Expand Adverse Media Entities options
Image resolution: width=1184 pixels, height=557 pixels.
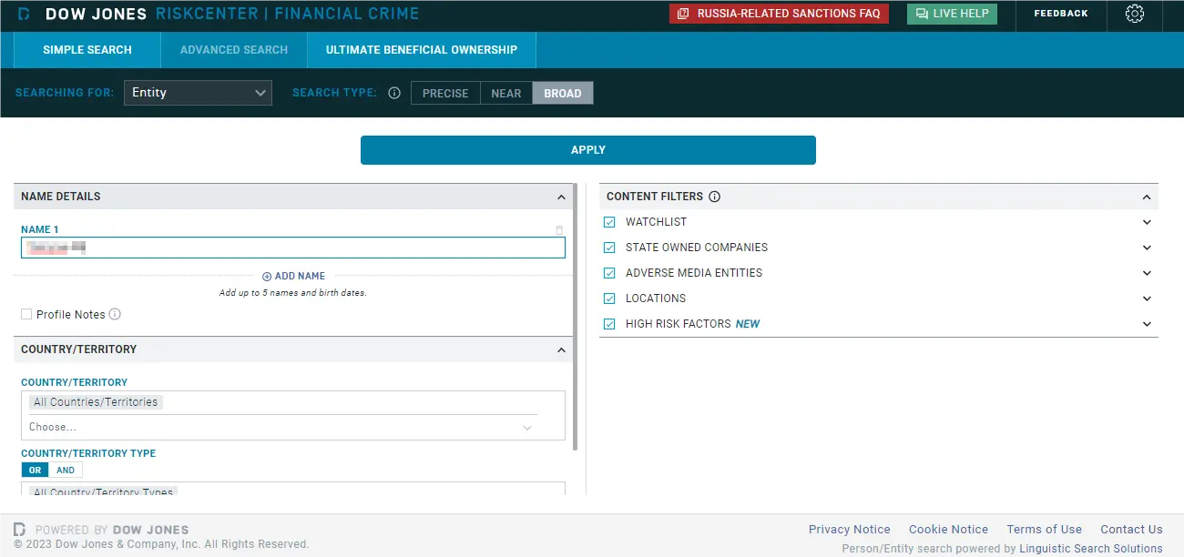click(x=1147, y=273)
